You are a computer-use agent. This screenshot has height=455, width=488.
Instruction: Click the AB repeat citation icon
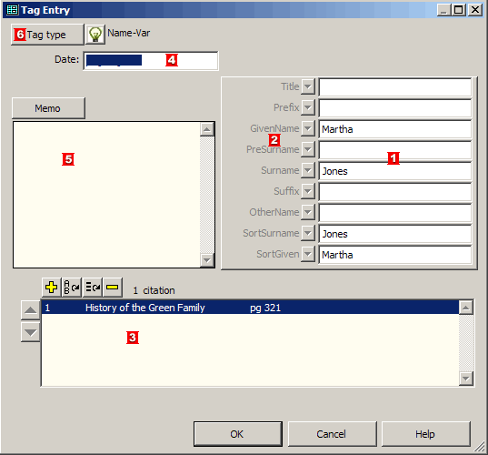[x=72, y=287]
